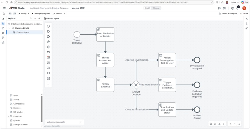Click Debug button
Image resolution: width=250 pixels, height=129 pixels.
tap(23, 14)
